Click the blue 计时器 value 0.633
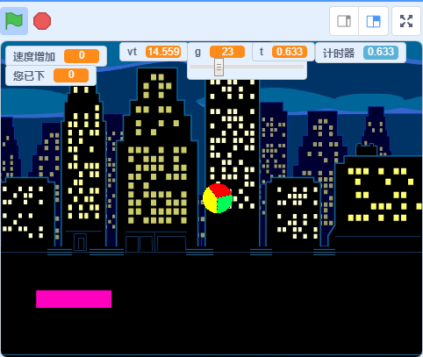The image size is (423, 357). coord(381,52)
